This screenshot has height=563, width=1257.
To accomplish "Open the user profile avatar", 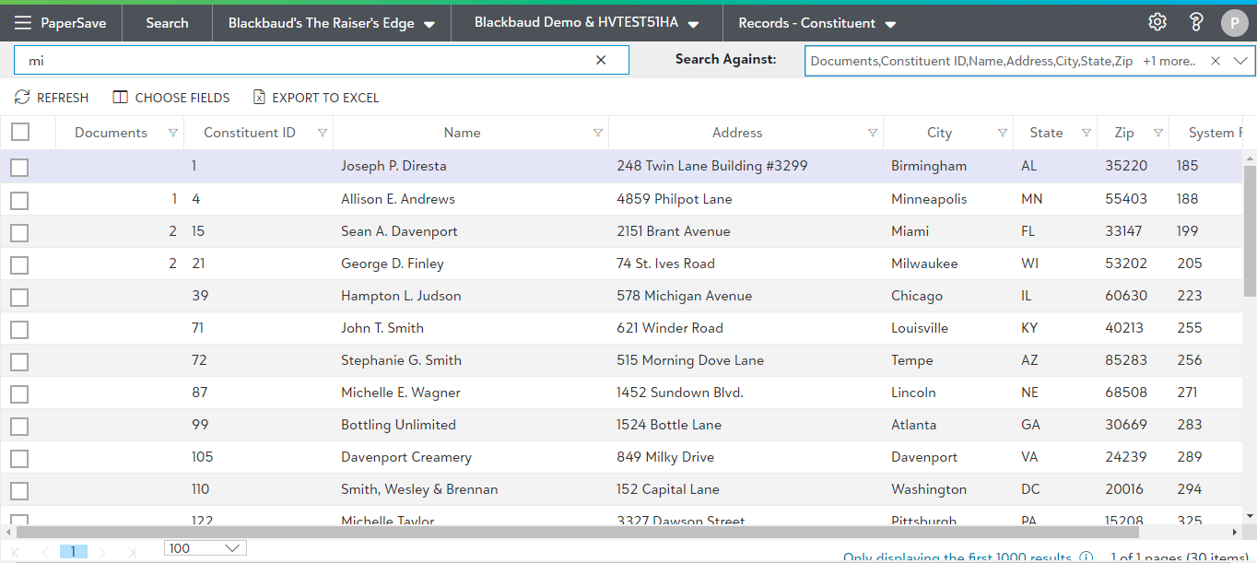I will tap(1234, 23).
